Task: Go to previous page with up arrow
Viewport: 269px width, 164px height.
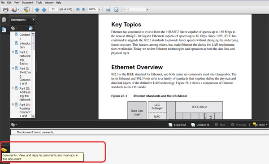Action: point(37,9)
